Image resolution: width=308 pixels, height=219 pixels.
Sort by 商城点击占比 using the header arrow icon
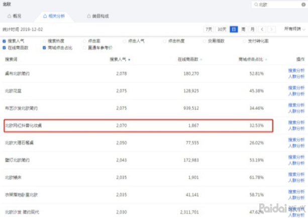[266, 59]
